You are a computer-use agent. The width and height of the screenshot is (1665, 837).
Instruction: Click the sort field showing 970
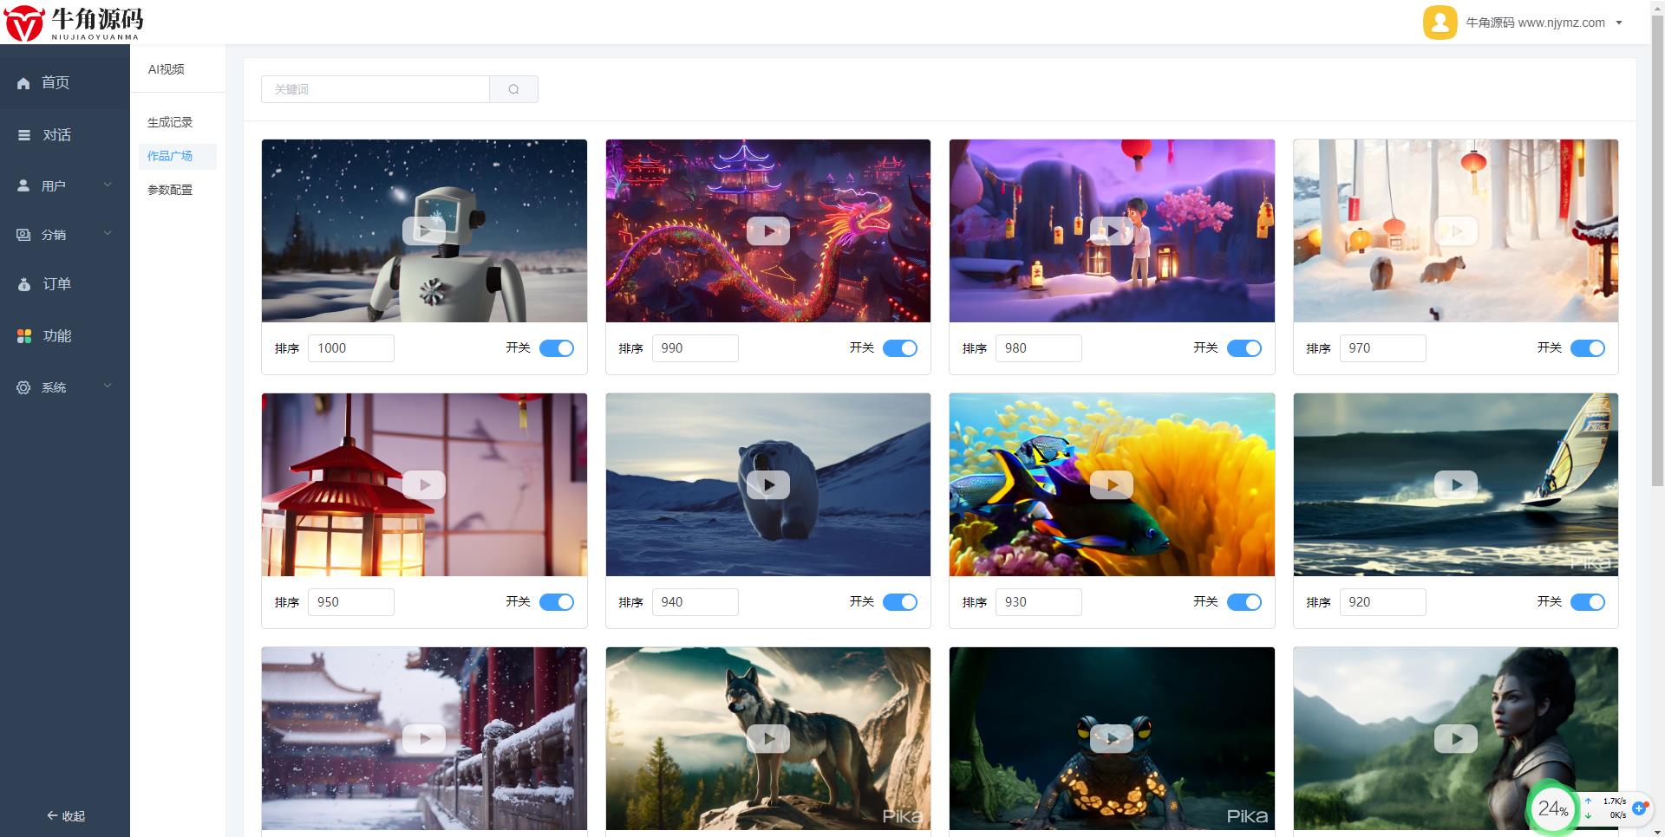click(1382, 348)
